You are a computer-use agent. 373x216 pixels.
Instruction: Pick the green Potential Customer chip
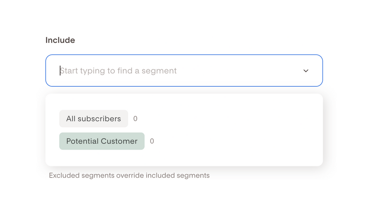(x=102, y=141)
